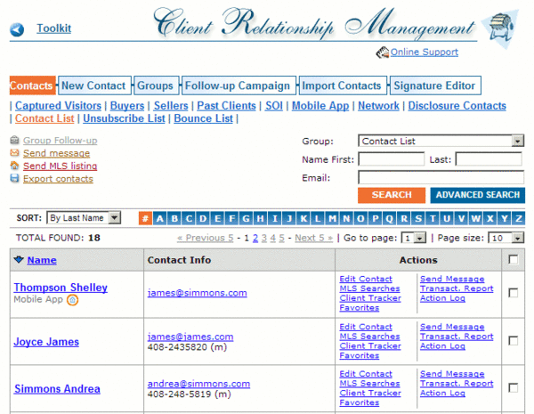This screenshot has height=414, width=534.
Task: Check the box for Joyce James
Action: coord(514,341)
